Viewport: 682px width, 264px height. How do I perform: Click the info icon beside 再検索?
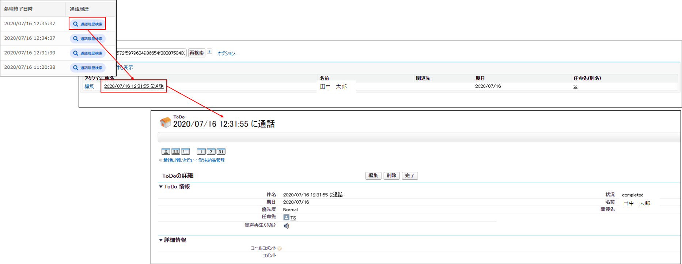click(209, 52)
